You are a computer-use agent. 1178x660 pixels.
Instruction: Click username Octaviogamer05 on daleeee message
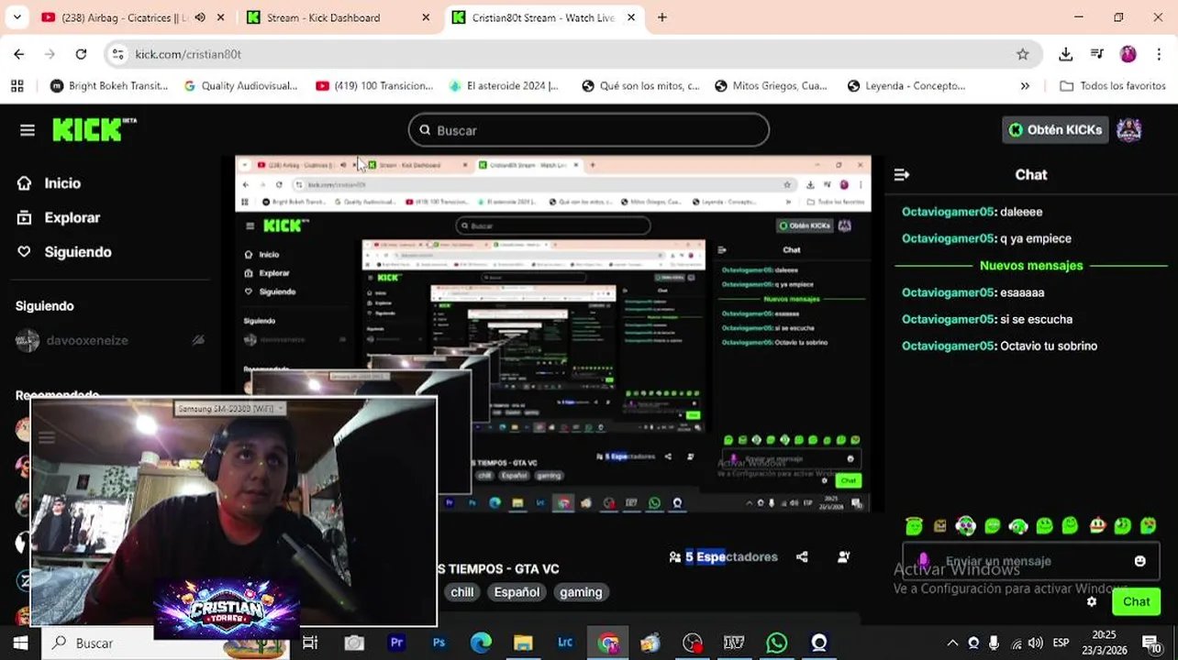[948, 212]
